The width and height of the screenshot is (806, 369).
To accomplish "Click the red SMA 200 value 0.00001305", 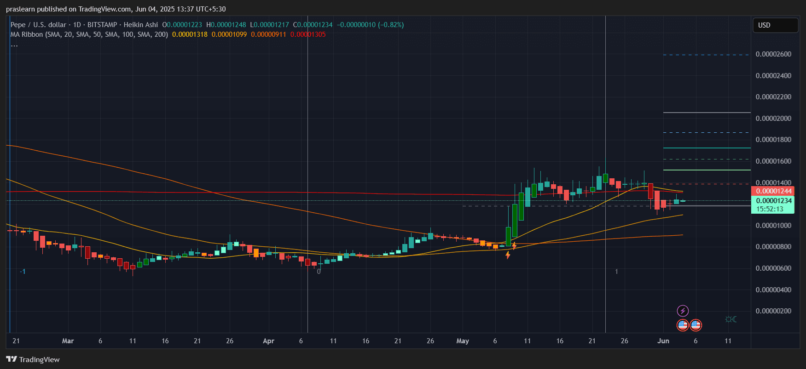I will point(308,34).
